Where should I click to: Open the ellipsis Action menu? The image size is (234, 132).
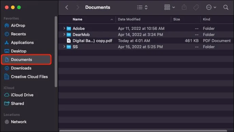pos(211,7)
